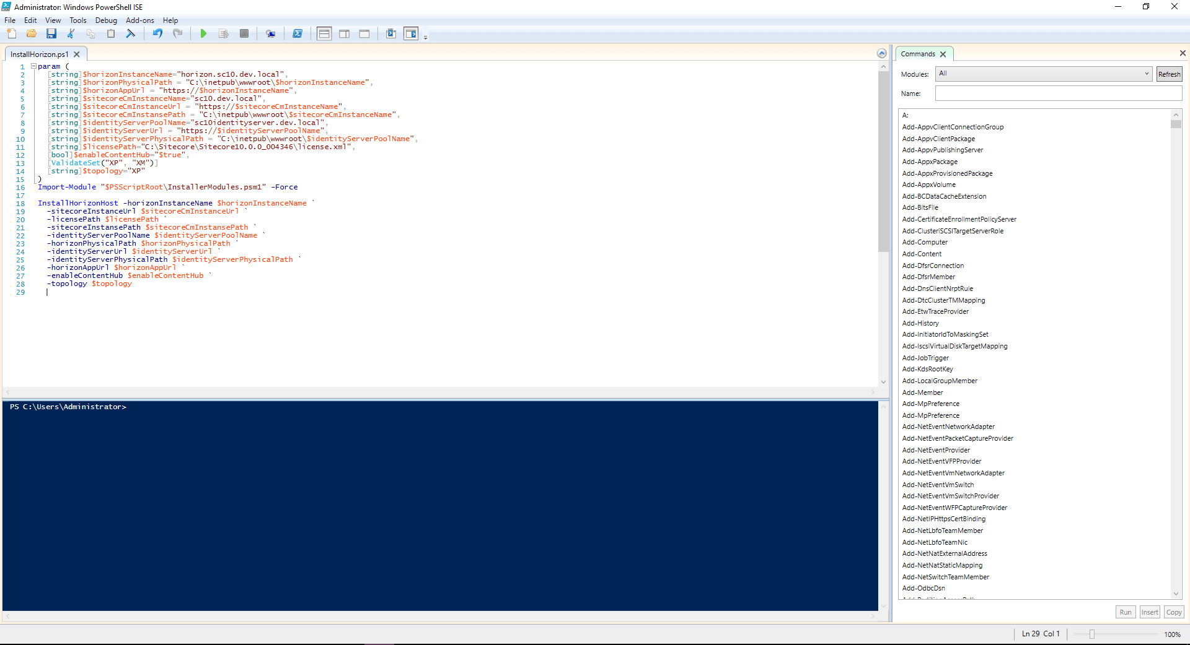This screenshot has width=1190, height=645.
Task: Open the Add-ons menu
Action: (140, 20)
